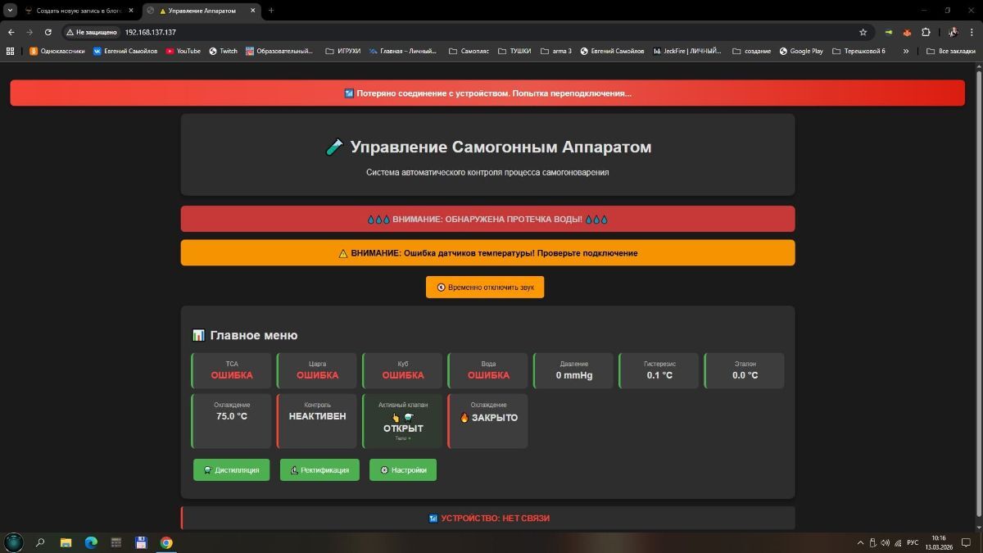Open browser extensions puzzle icon
The width and height of the screenshot is (983, 553).
pyautogui.click(x=926, y=32)
